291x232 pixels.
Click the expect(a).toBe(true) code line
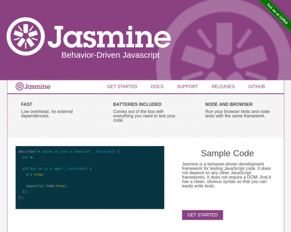(47, 186)
